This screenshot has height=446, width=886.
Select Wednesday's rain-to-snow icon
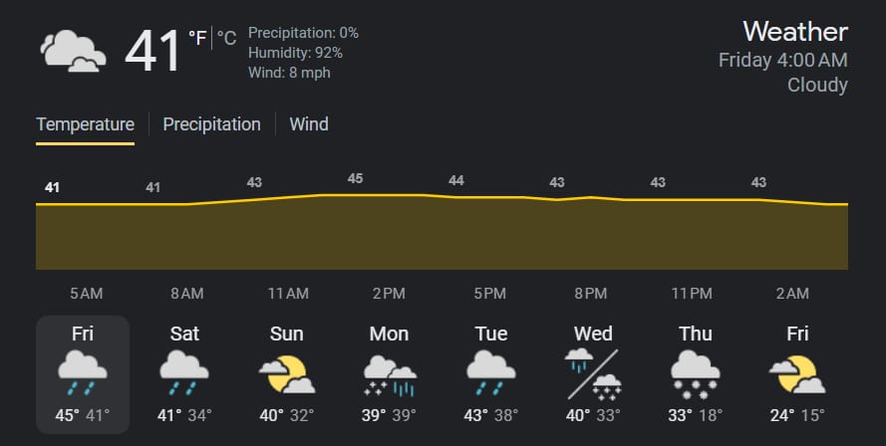[x=593, y=374]
